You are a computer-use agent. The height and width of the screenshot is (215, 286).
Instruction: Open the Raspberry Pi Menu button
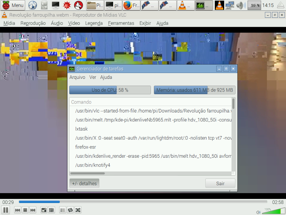[x=13, y=5]
